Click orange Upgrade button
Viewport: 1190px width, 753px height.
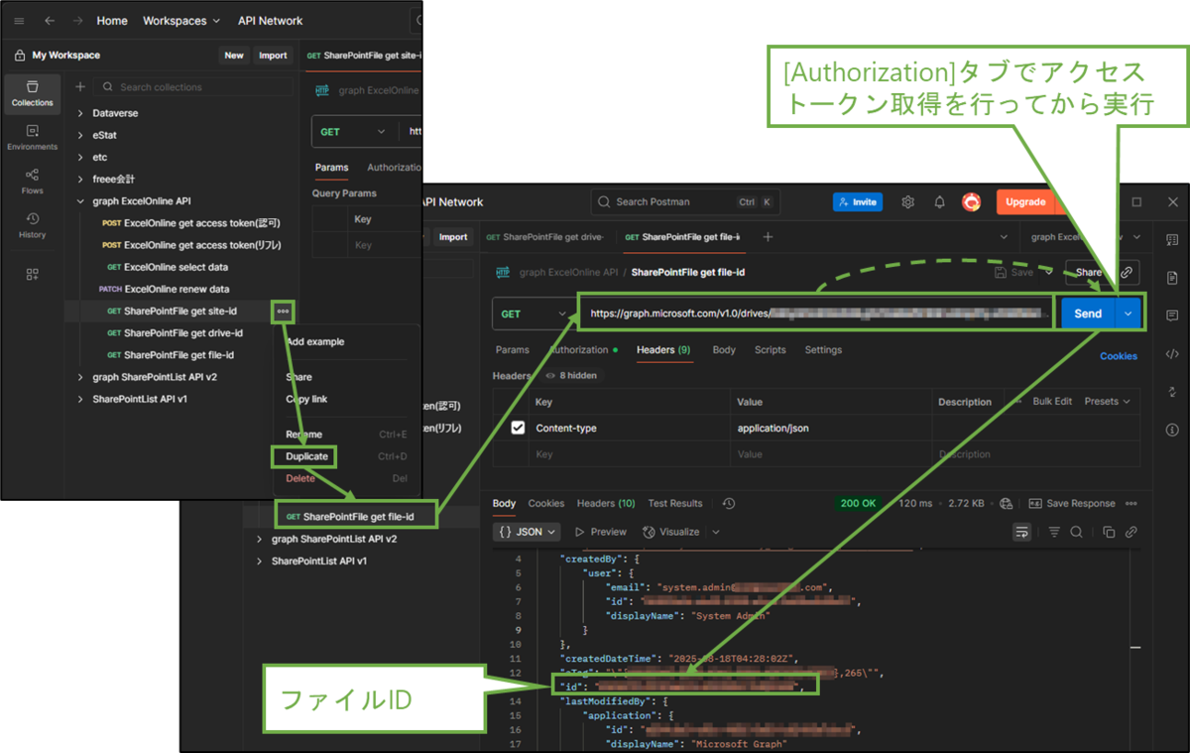[1025, 202]
